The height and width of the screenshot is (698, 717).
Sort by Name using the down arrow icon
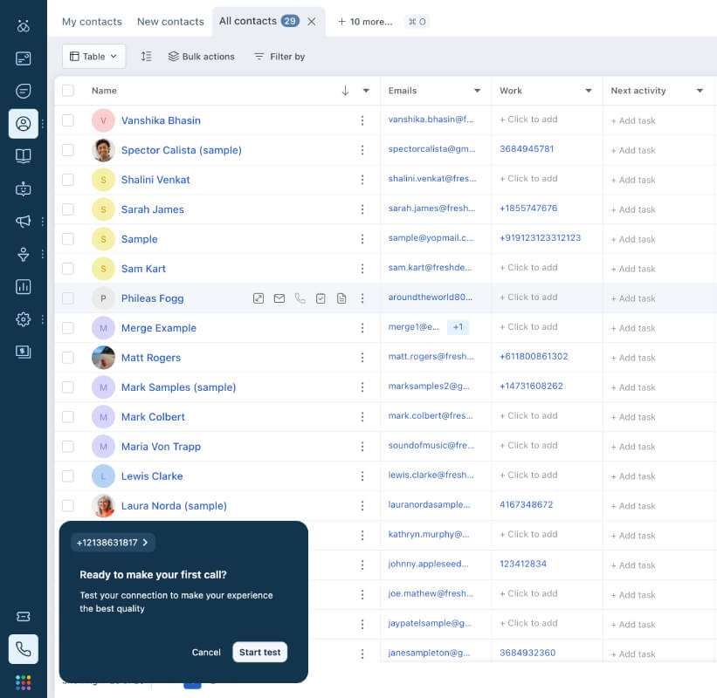click(x=345, y=91)
